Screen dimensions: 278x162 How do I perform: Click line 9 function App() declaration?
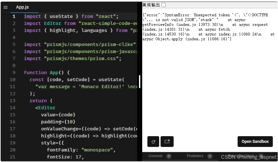point(47,73)
